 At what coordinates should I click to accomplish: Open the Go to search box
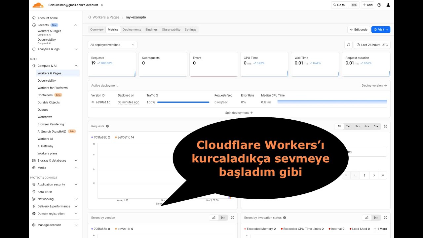coord(345,5)
